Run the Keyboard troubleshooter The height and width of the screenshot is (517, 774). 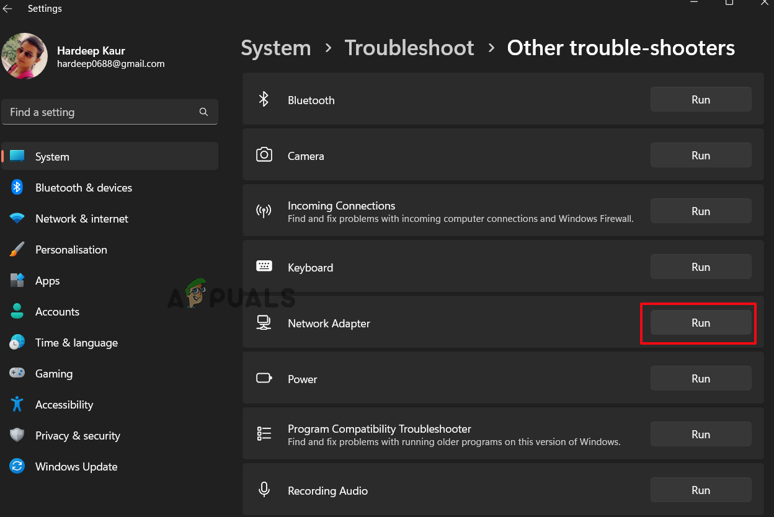[701, 267]
